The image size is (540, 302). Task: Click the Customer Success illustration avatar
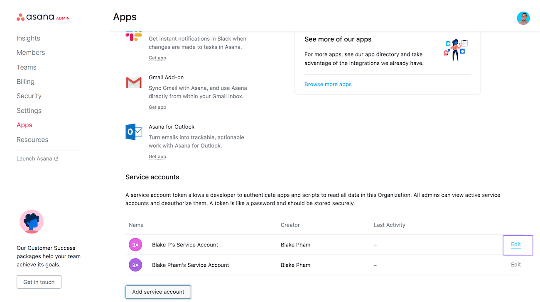32,222
